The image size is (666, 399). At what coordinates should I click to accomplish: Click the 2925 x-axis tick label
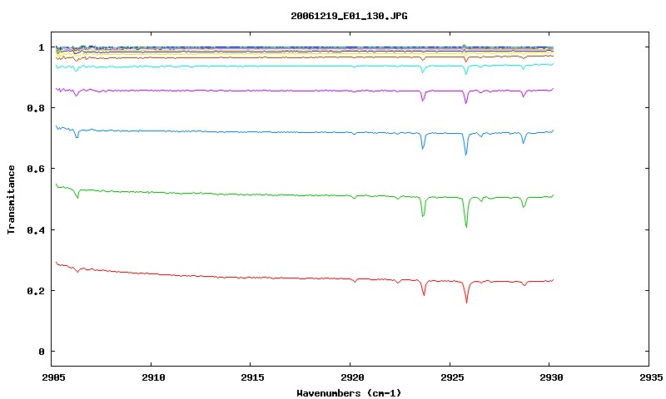[452, 377]
